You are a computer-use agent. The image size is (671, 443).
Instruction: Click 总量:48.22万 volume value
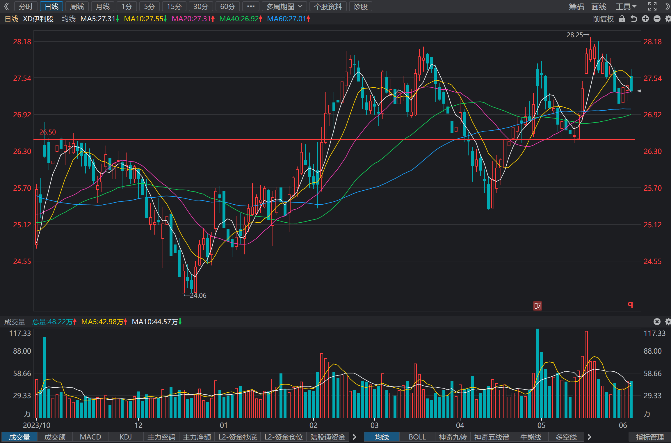54,322
